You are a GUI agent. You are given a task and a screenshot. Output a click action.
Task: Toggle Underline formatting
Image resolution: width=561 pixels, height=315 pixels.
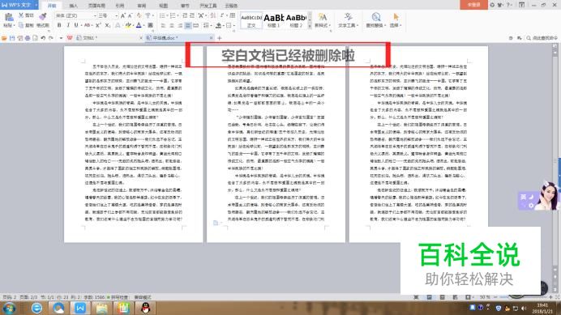[76, 25]
